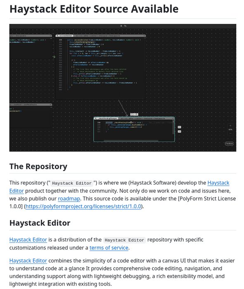Click the Feedback button in the demo image
This screenshot has height=289, width=244.
[x=229, y=144]
